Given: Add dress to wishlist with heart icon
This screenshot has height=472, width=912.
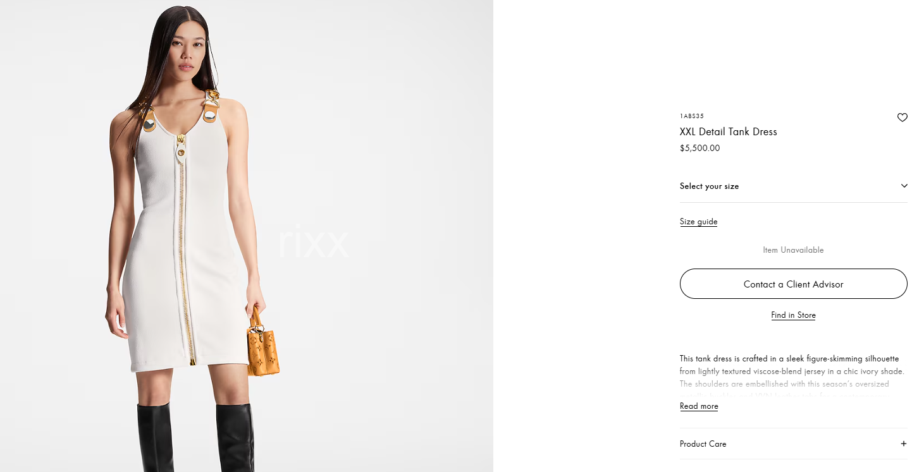Looking at the screenshot, I should [902, 118].
